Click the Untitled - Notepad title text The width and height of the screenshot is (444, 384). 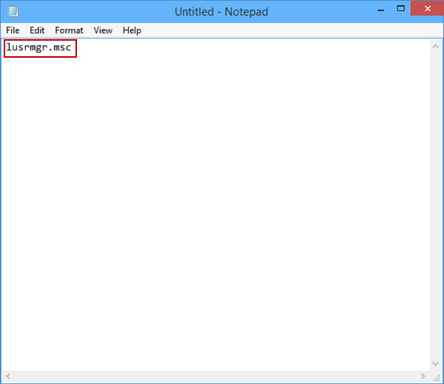click(221, 12)
